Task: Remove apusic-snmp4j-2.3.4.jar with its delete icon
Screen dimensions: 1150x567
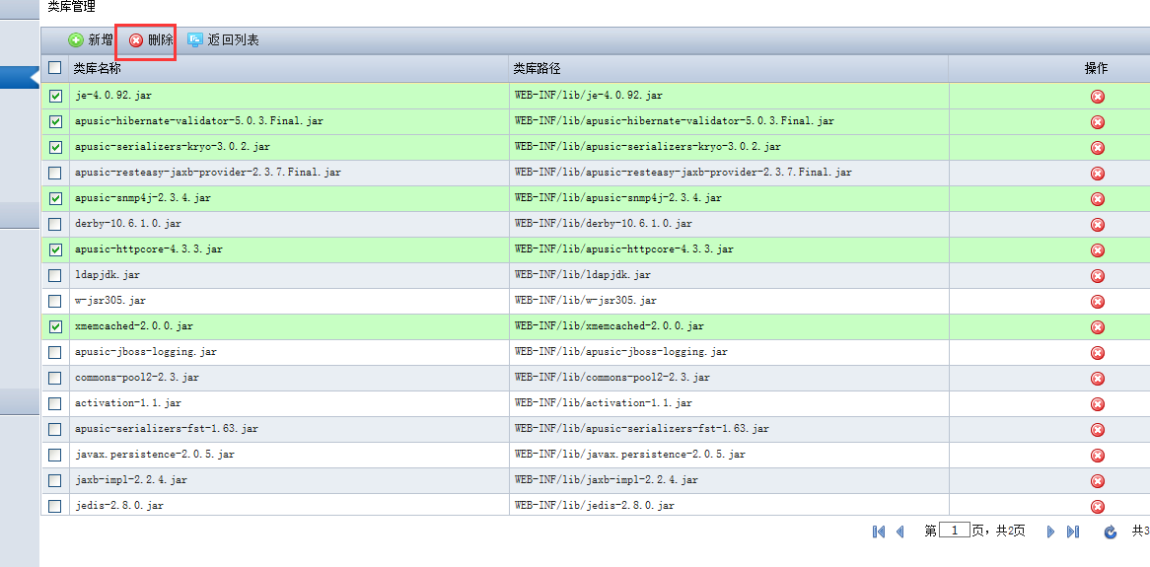Action: click(x=1097, y=199)
